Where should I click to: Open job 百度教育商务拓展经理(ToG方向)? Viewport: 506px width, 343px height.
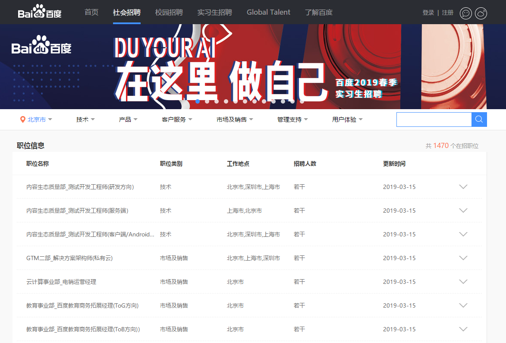pyautogui.click(x=82, y=305)
